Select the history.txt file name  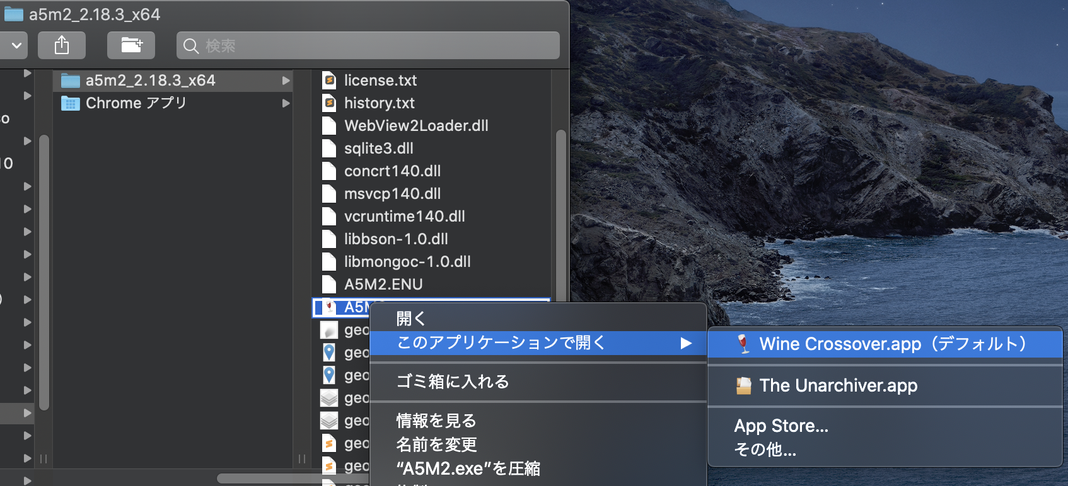pyautogui.click(x=379, y=103)
